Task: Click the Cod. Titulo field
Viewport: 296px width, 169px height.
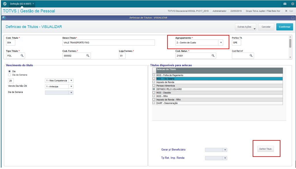Action: [11, 42]
